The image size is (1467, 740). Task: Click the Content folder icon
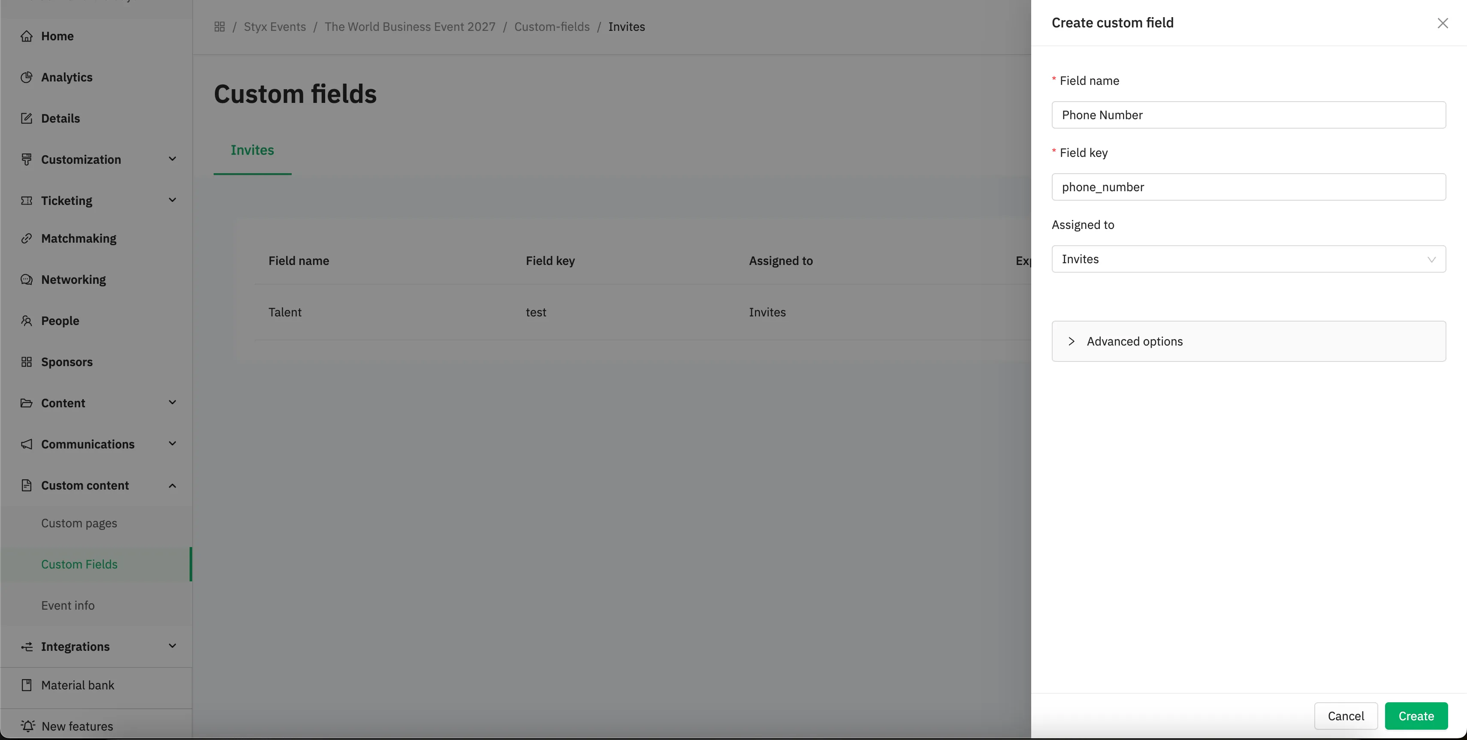coord(26,403)
